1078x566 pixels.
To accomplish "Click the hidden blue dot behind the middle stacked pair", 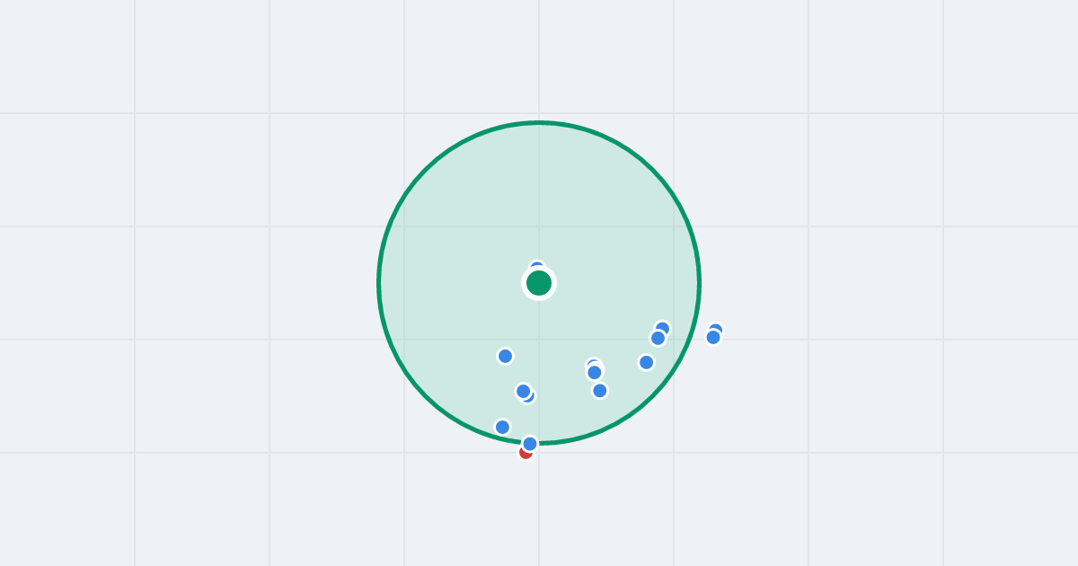I will pos(593,364).
